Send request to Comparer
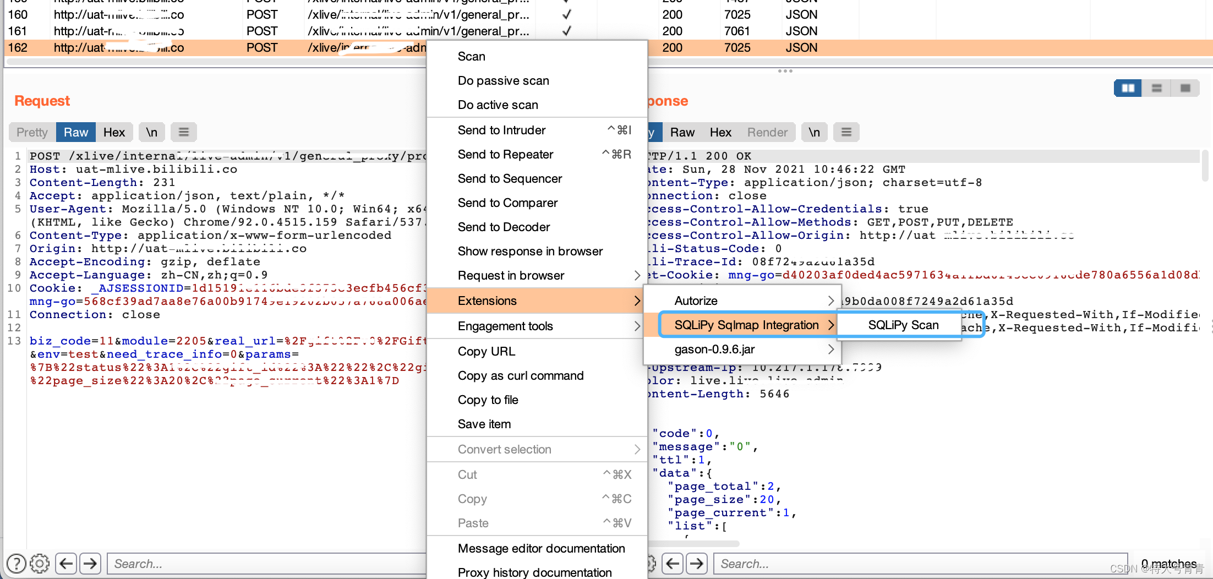The width and height of the screenshot is (1213, 579). [x=537, y=203]
